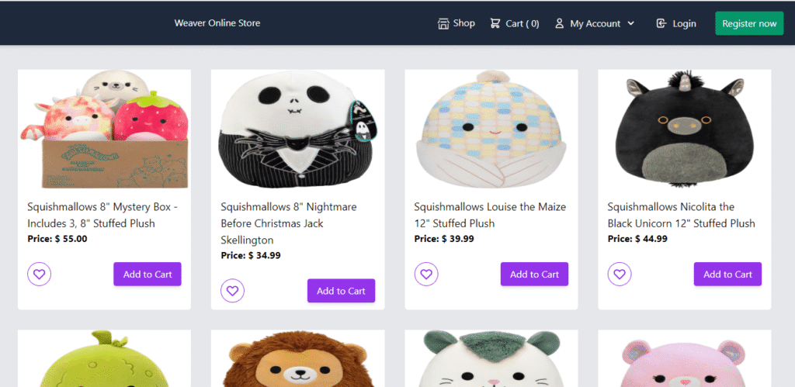Viewport: 795px width, 387px height.
Task: Click the shopping cart icon
Action: pos(495,23)
